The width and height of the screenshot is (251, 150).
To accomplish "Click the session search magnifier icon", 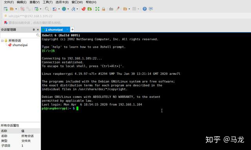I will (38, 35).
